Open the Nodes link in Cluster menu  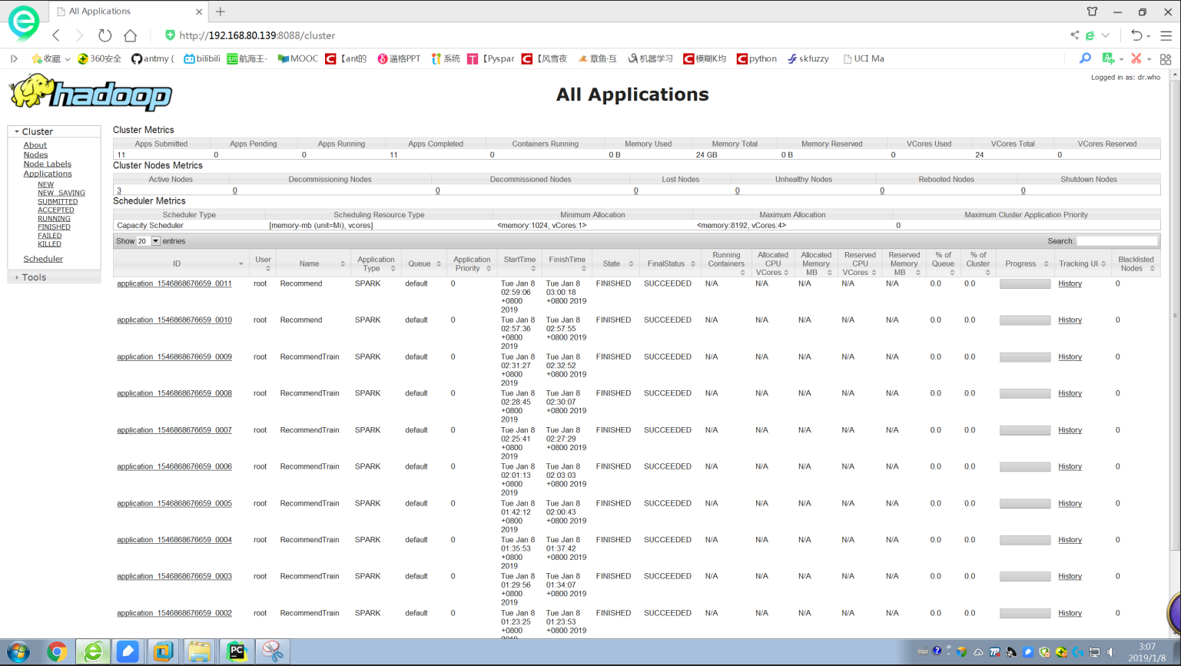click(35, 154)
